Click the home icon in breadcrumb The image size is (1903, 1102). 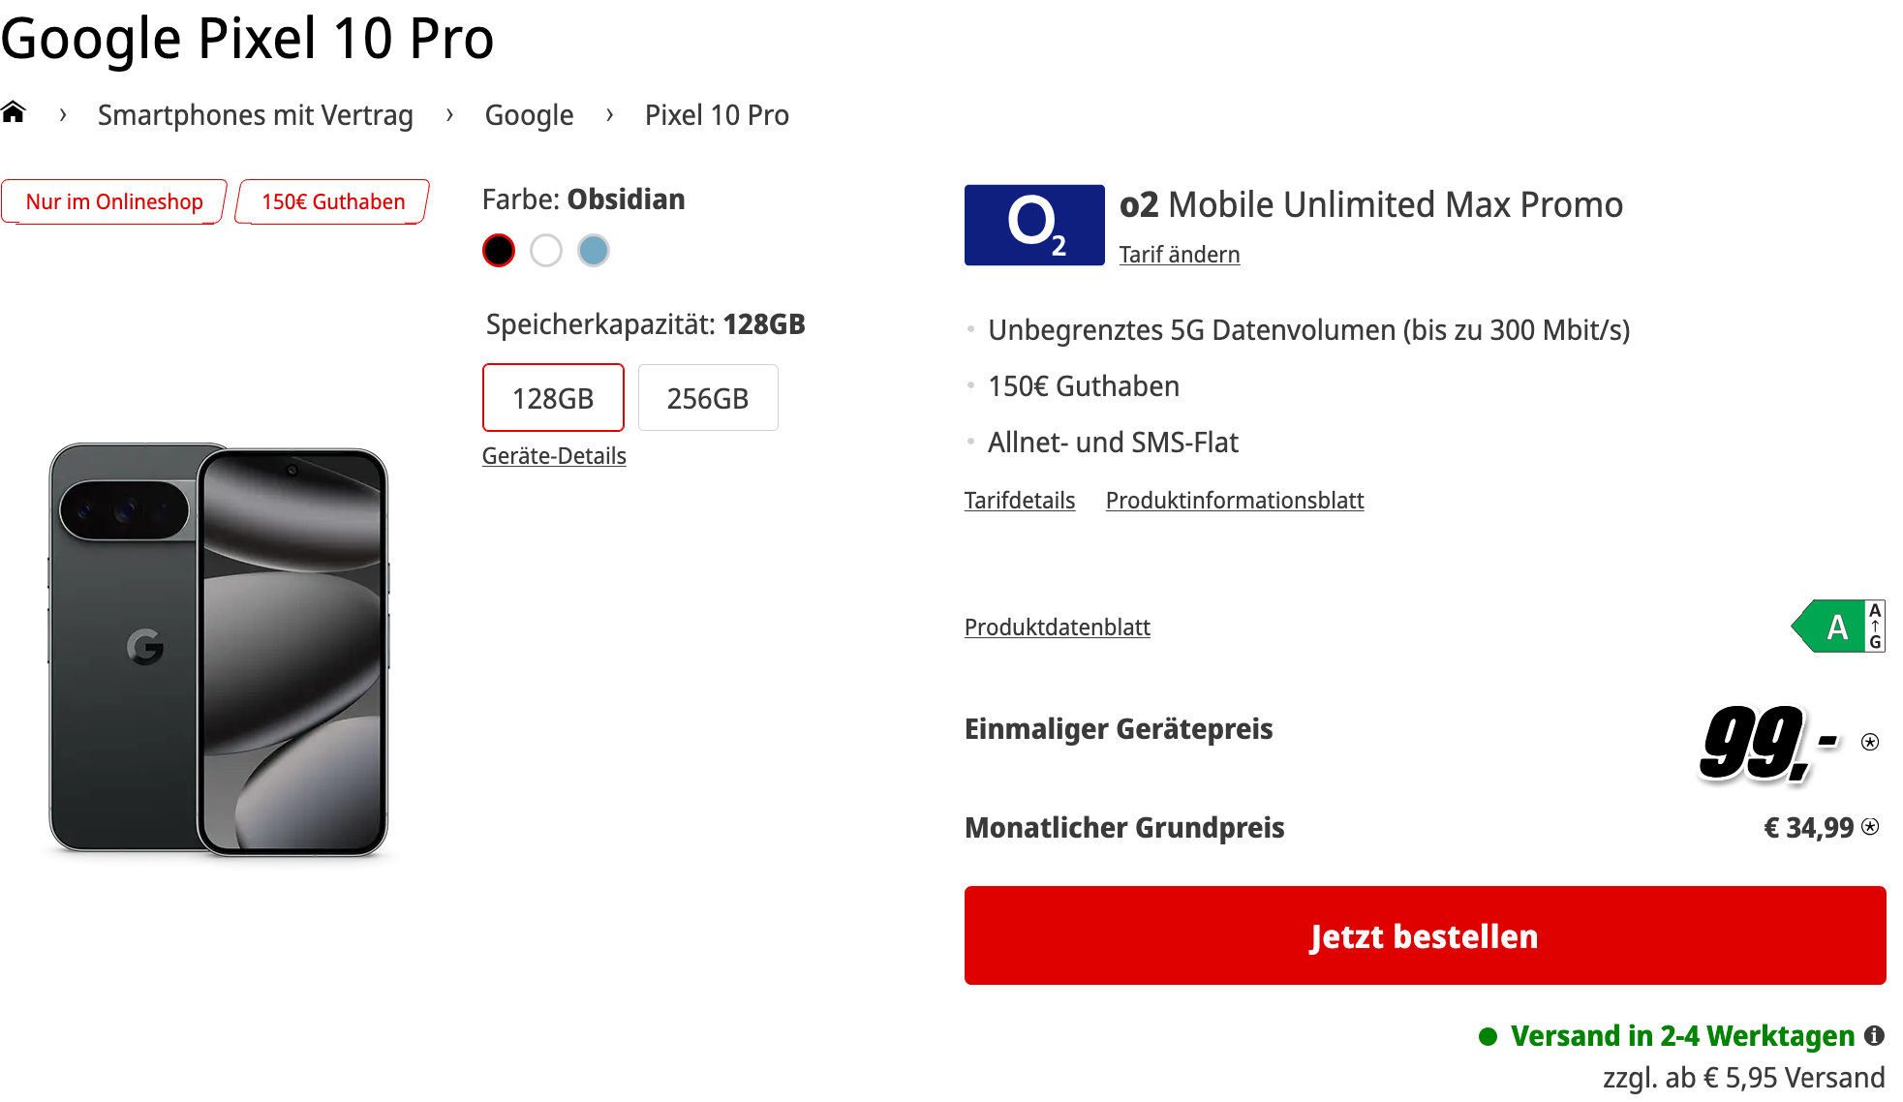[x=14, y=113]
